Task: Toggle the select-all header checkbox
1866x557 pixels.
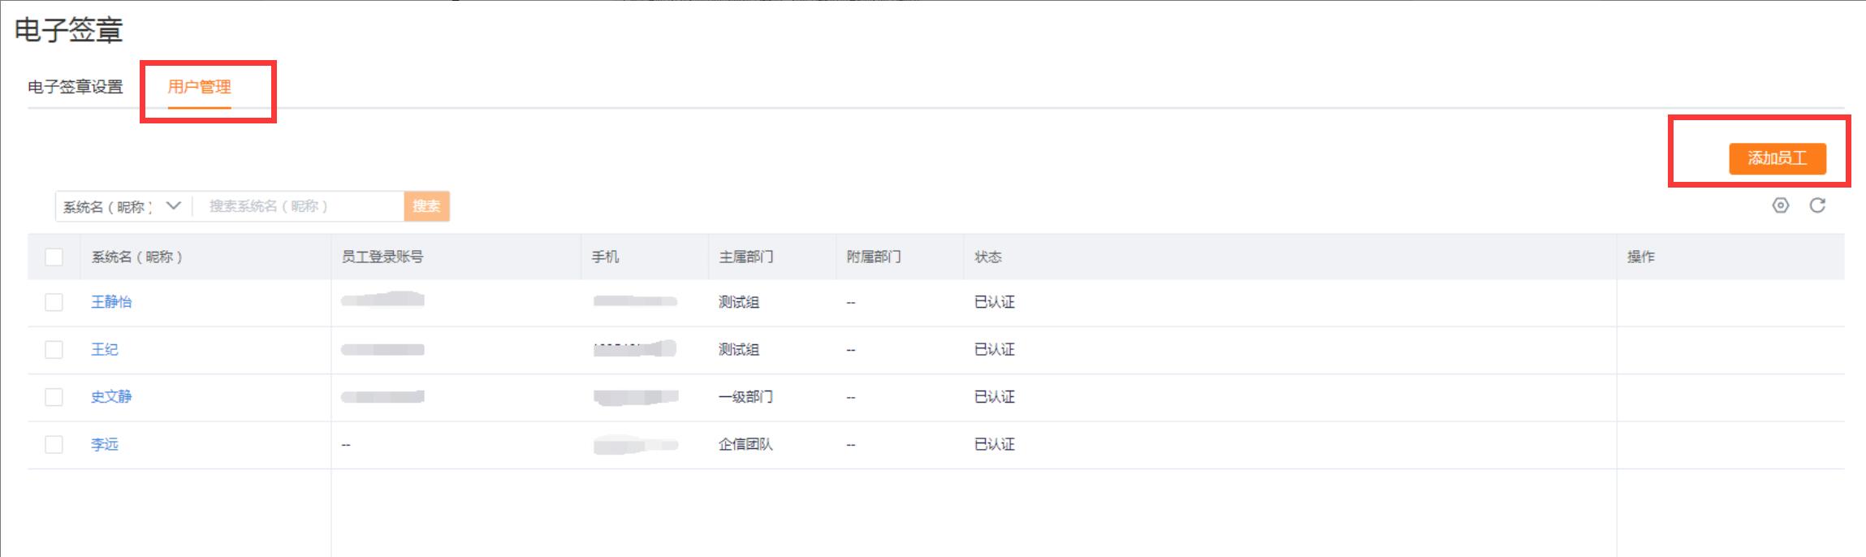Action: [54, 257]
